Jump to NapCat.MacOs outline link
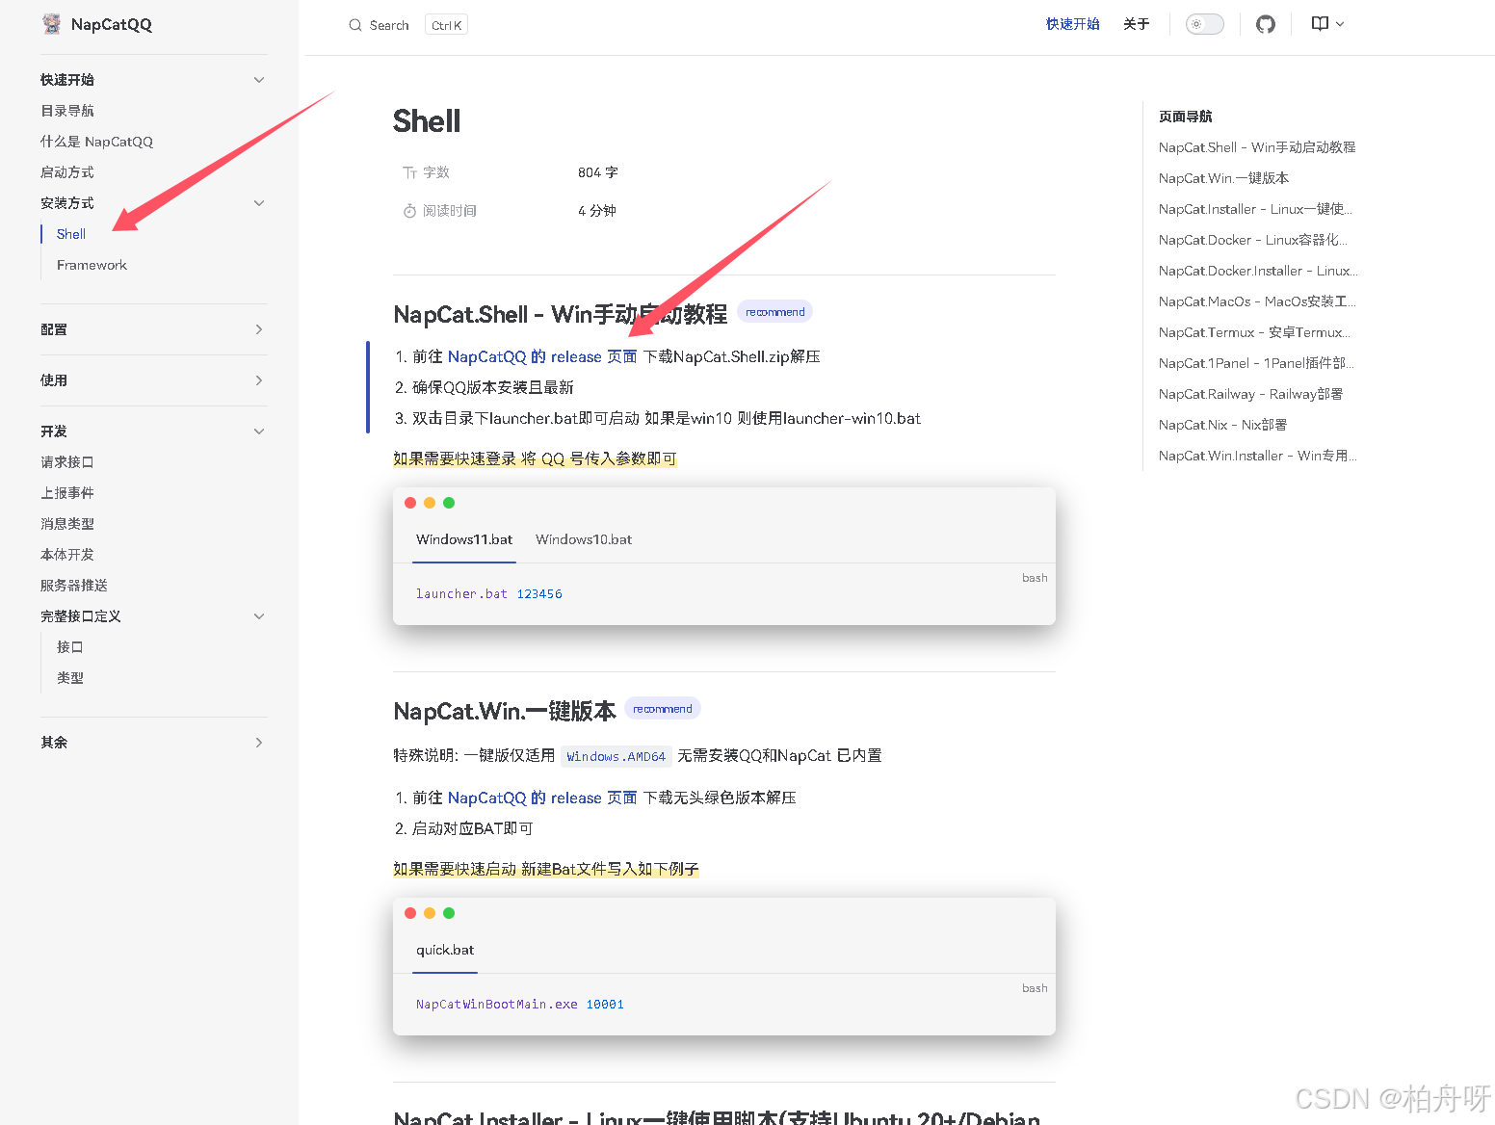1495x1125 pixels. point(1257,301)
